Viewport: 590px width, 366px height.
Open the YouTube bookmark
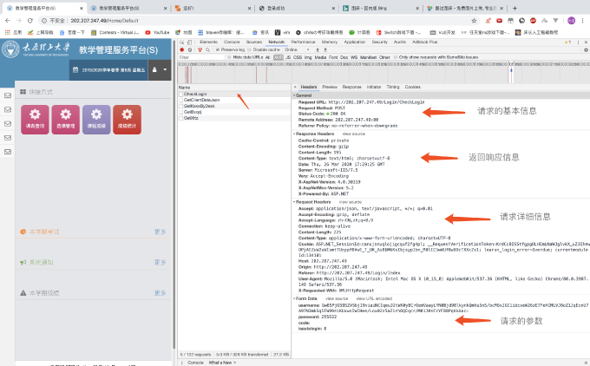point(157,33)
